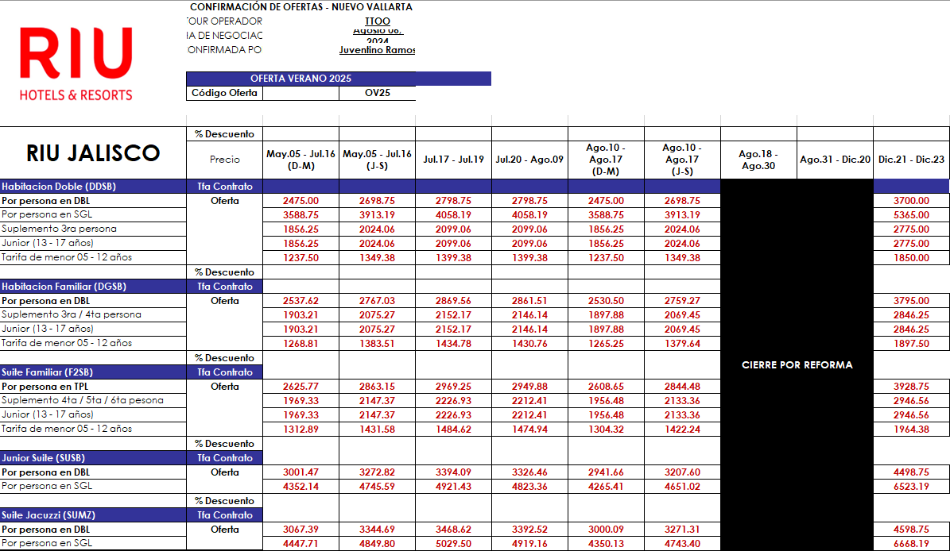Select the price cell 2625.77
Viewport: 950px width, 551px height.
tap(301, 387)
